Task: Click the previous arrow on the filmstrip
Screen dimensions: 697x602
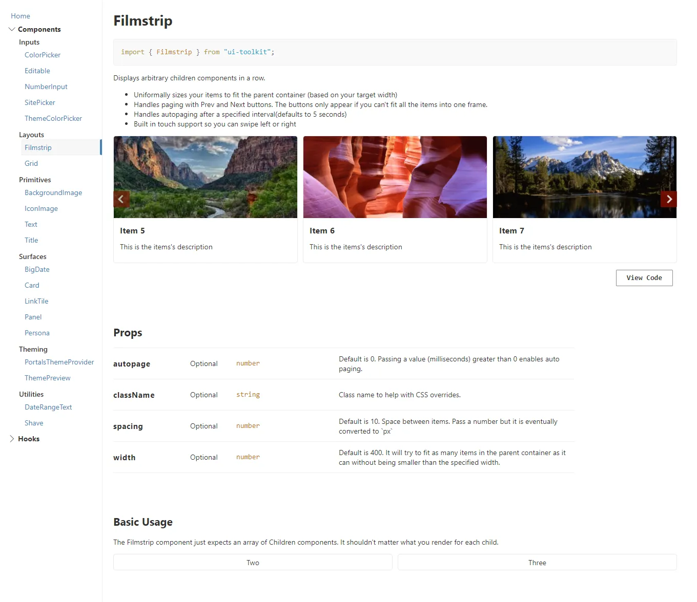Action: pyautogui.click(x=121, y=199)
